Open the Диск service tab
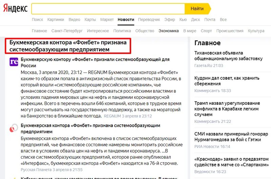 pos(195,20)
